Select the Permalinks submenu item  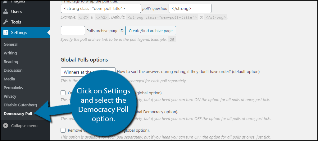[x=13, y=88]
